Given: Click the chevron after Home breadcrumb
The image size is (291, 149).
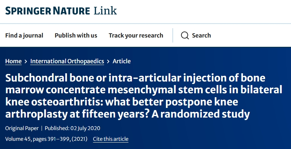Looking at the screenshot, I should (x=26, y=61).
